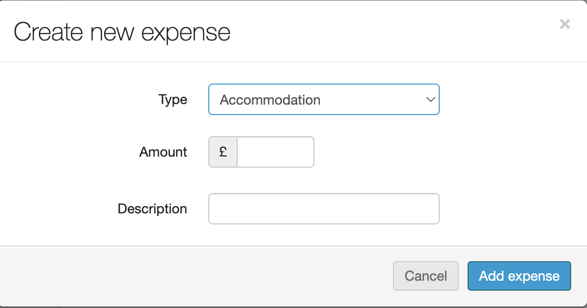Activate the empty Description field

coord(323,209)
